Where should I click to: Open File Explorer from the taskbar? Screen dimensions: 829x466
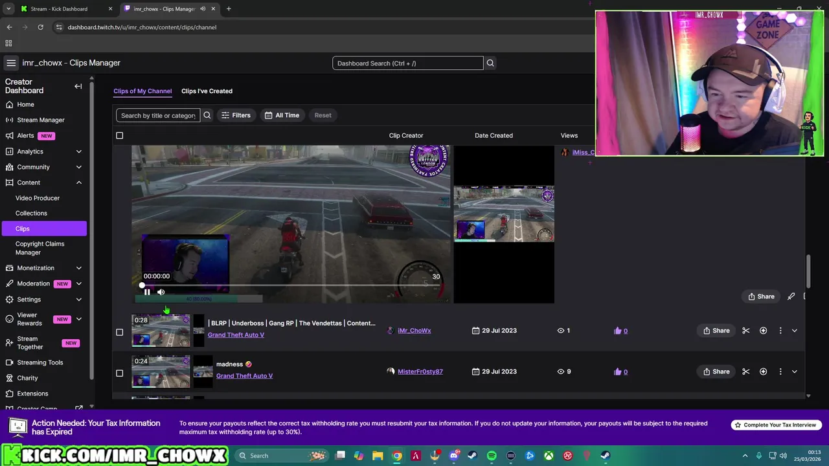click(x=378, y=456)
